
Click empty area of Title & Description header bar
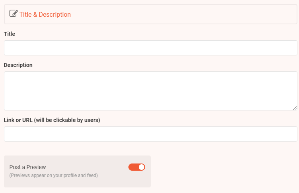(x=183, y=14)
